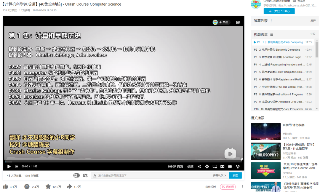Open CrashCourse字幕组 uploader name link
This screenshot has width=320, height=192.
(x=276, y=1)
